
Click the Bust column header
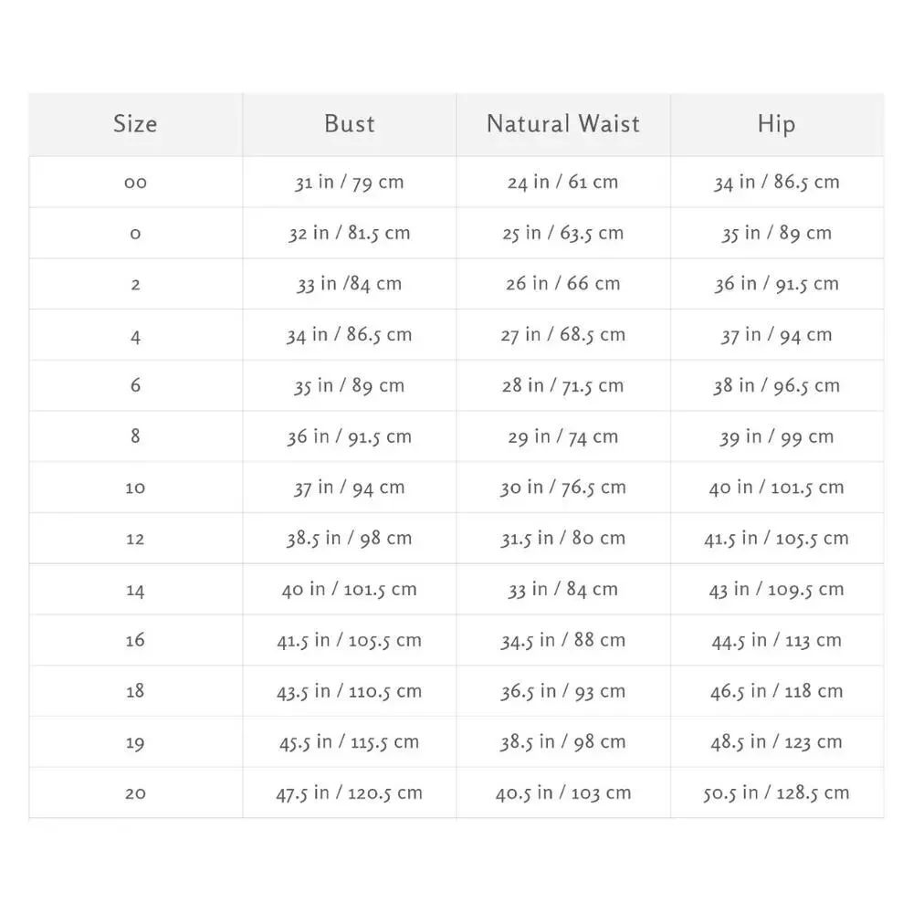[x=350, y=124]
